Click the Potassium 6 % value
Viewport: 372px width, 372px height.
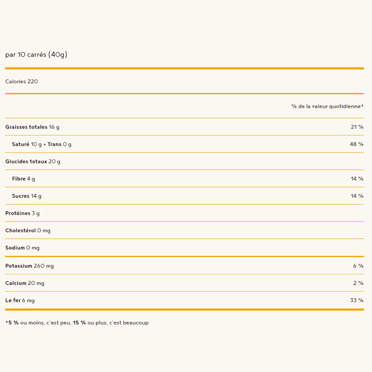(358, 266)
